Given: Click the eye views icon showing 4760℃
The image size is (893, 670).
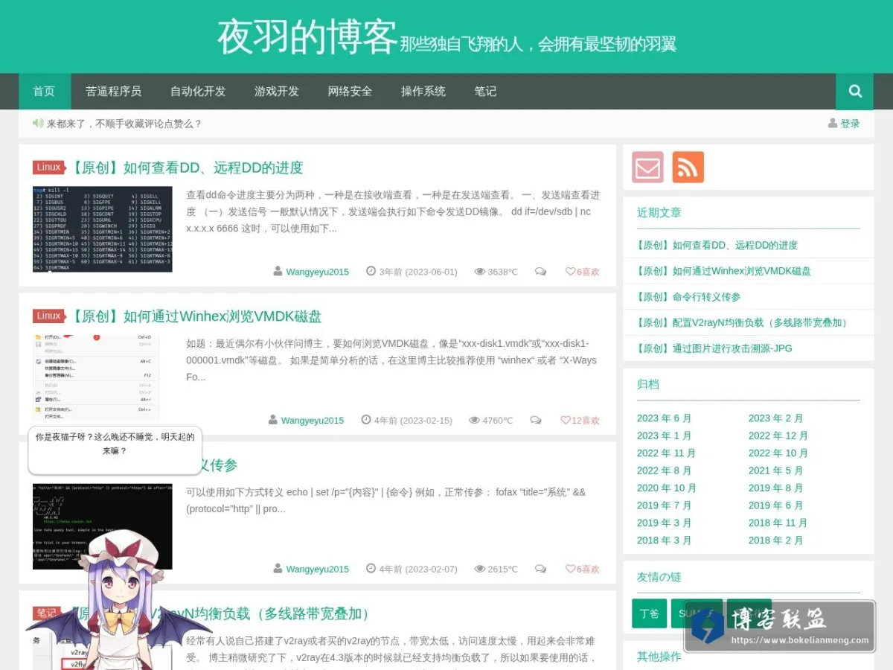Looking at the screenshot, I should pyautogui.click(x=475, y=421).
